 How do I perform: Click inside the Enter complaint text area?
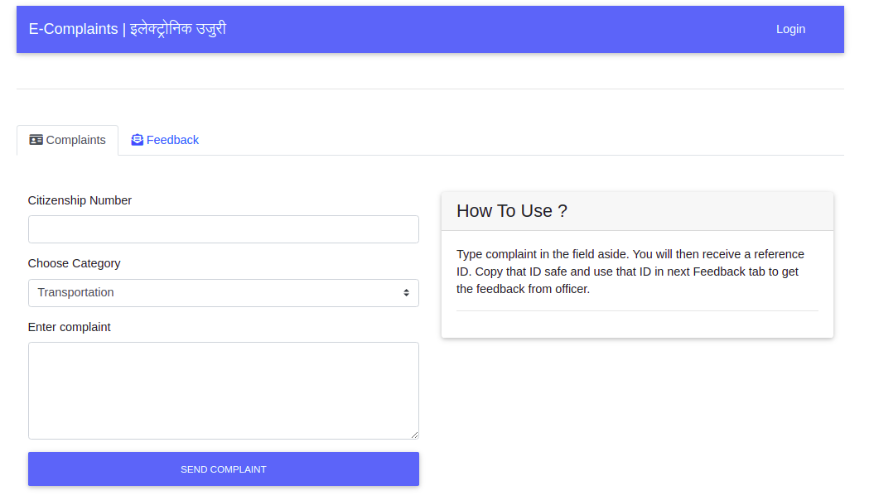pyautogui.click(x=224, y=389)
